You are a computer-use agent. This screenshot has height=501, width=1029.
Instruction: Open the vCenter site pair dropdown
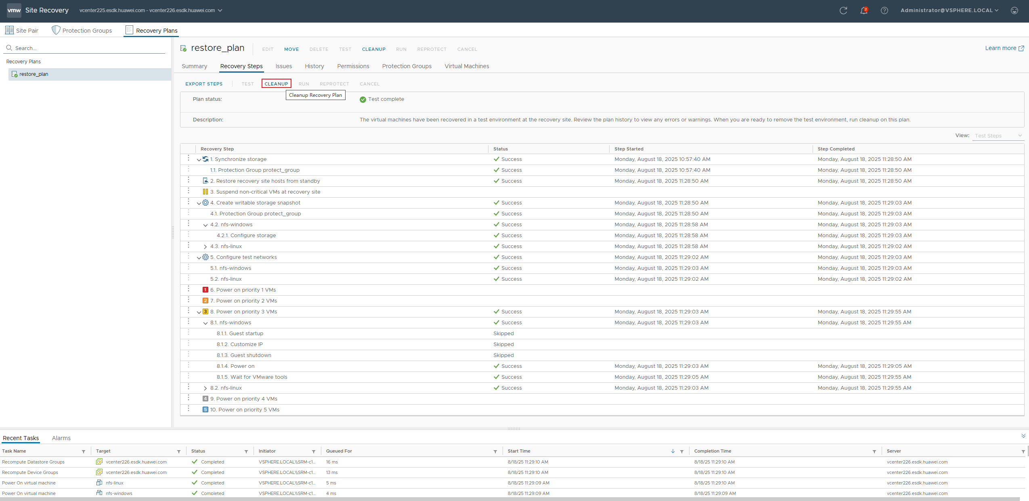coord(151,10)
